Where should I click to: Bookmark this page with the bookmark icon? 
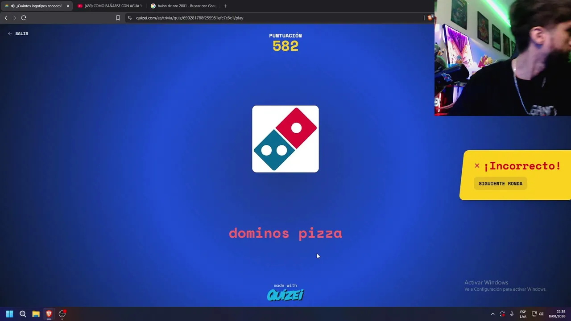pos(118,18)
